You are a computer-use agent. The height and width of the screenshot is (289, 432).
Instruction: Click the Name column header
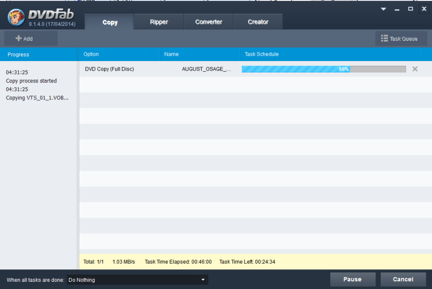coord(200,54)
